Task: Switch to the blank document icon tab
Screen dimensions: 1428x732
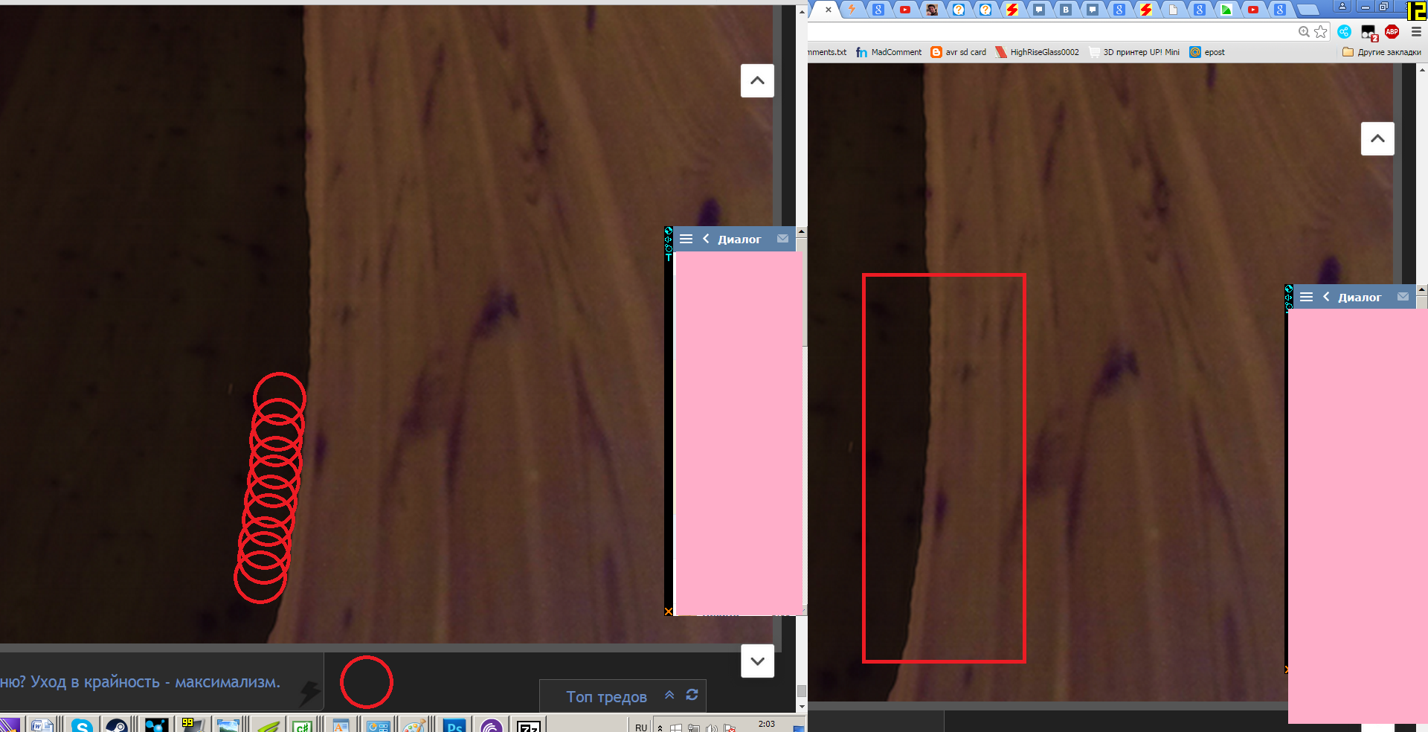Action: (1173, 10)
